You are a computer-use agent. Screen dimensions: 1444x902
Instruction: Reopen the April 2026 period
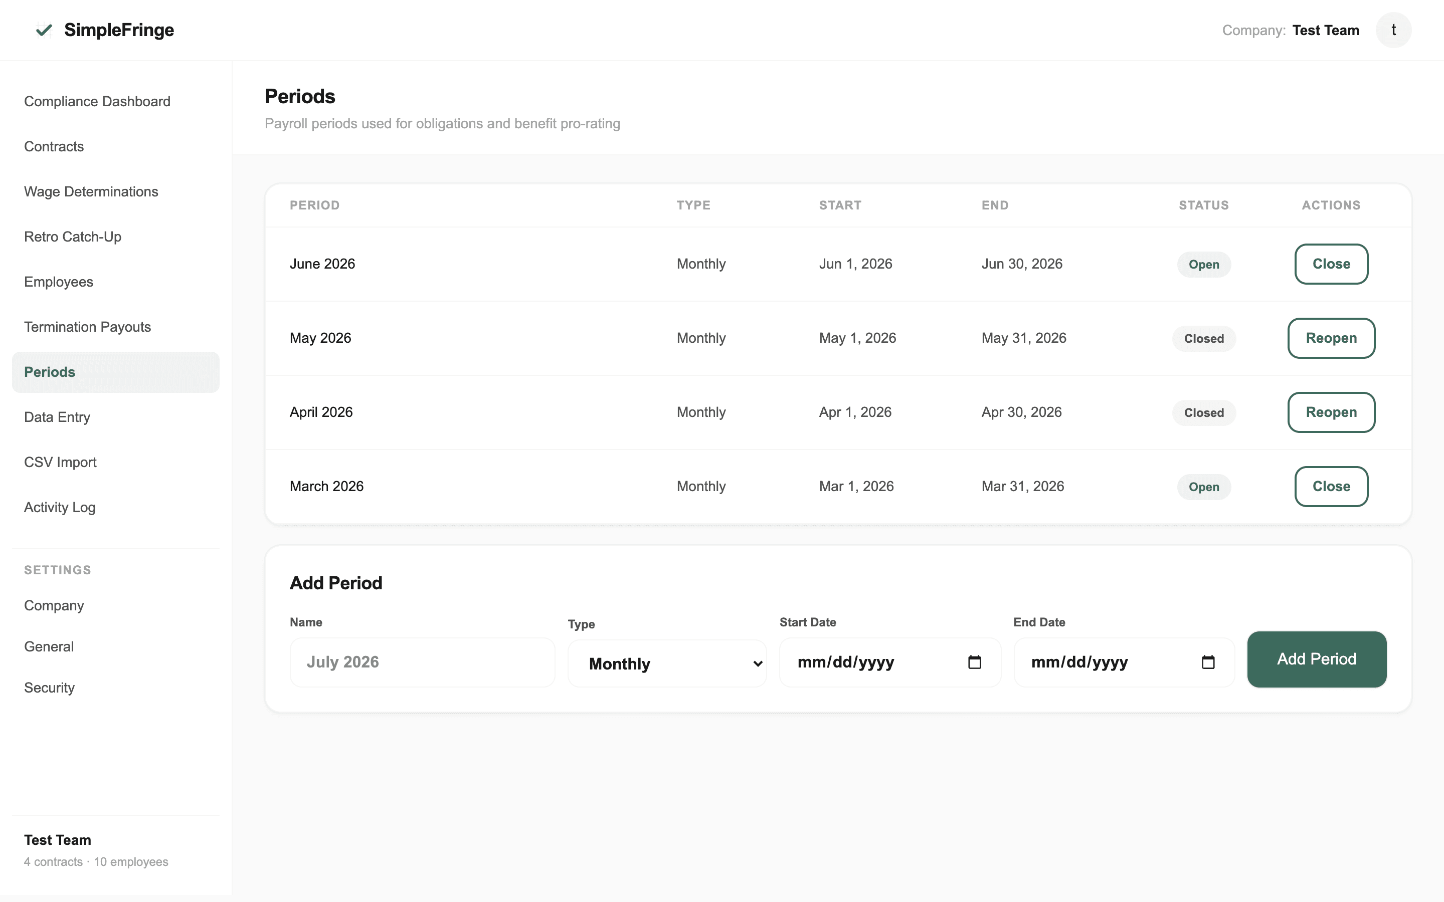click(1331, 412)
